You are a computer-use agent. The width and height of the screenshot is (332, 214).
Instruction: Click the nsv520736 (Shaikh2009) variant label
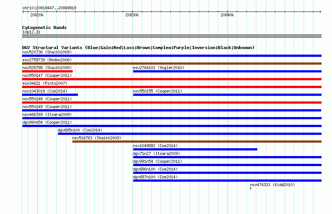47,52
